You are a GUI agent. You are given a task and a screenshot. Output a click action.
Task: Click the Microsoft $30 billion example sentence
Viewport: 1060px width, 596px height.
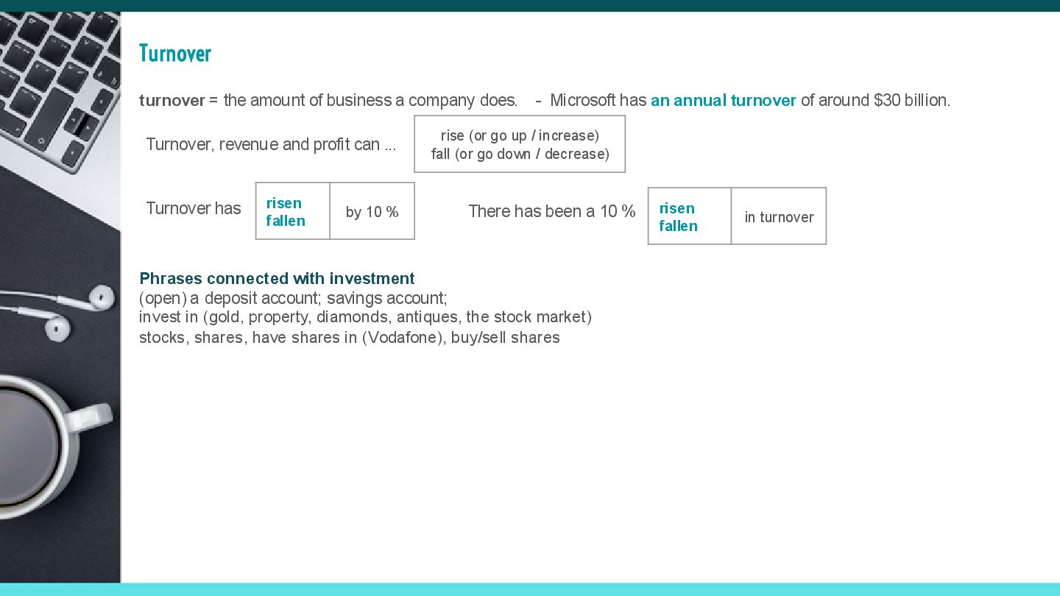coord(750,101)
